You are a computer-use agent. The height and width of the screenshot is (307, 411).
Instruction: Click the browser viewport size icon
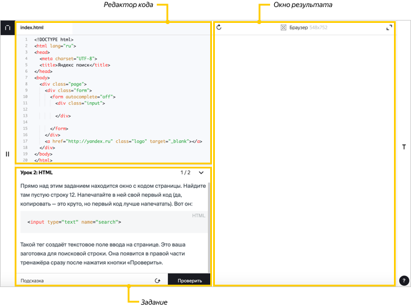pos(284,27)
